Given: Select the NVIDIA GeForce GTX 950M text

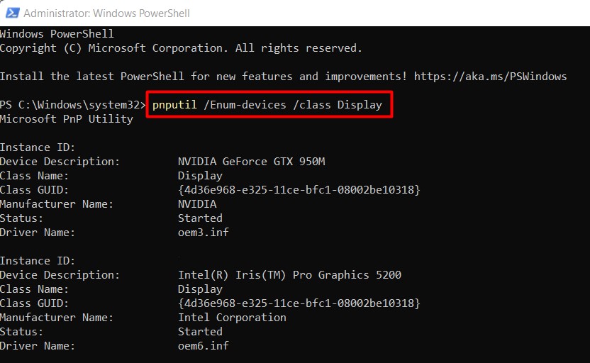Looking at the screenshot, I should click(x=251, y=162).
